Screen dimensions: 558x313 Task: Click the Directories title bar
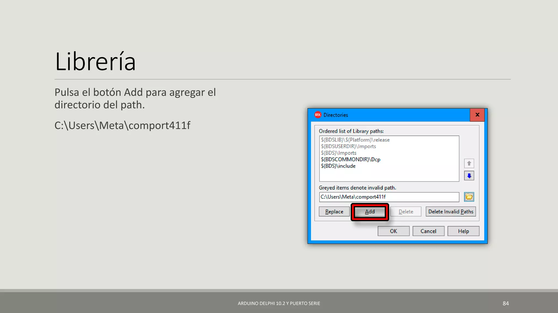click(395, 115)
